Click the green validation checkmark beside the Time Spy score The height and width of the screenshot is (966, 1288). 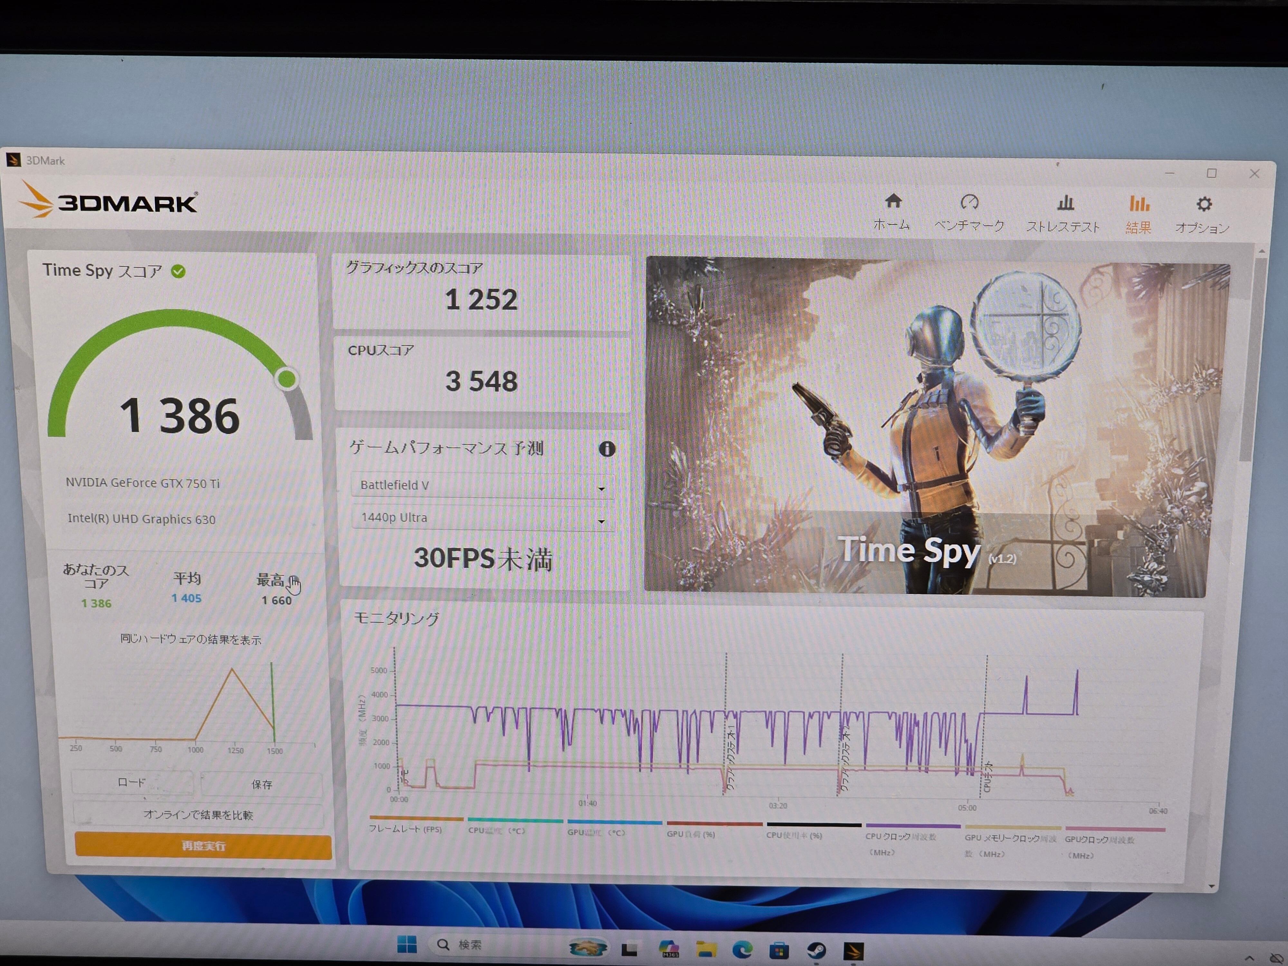click(x=178, y=271)
